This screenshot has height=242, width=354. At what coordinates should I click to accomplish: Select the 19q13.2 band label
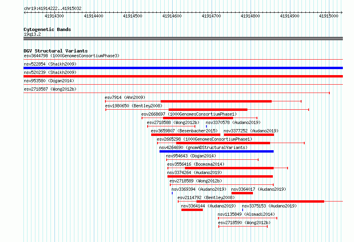coord(32,34)
